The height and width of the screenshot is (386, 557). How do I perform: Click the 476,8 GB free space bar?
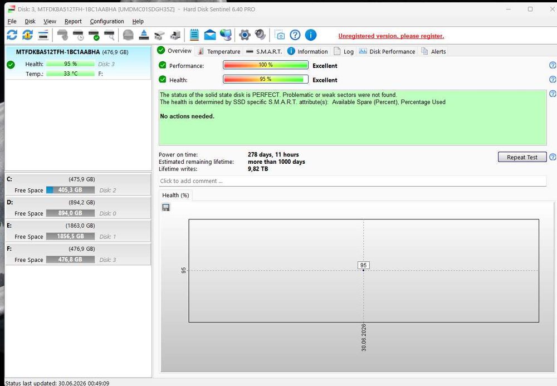tap(70, 260)
